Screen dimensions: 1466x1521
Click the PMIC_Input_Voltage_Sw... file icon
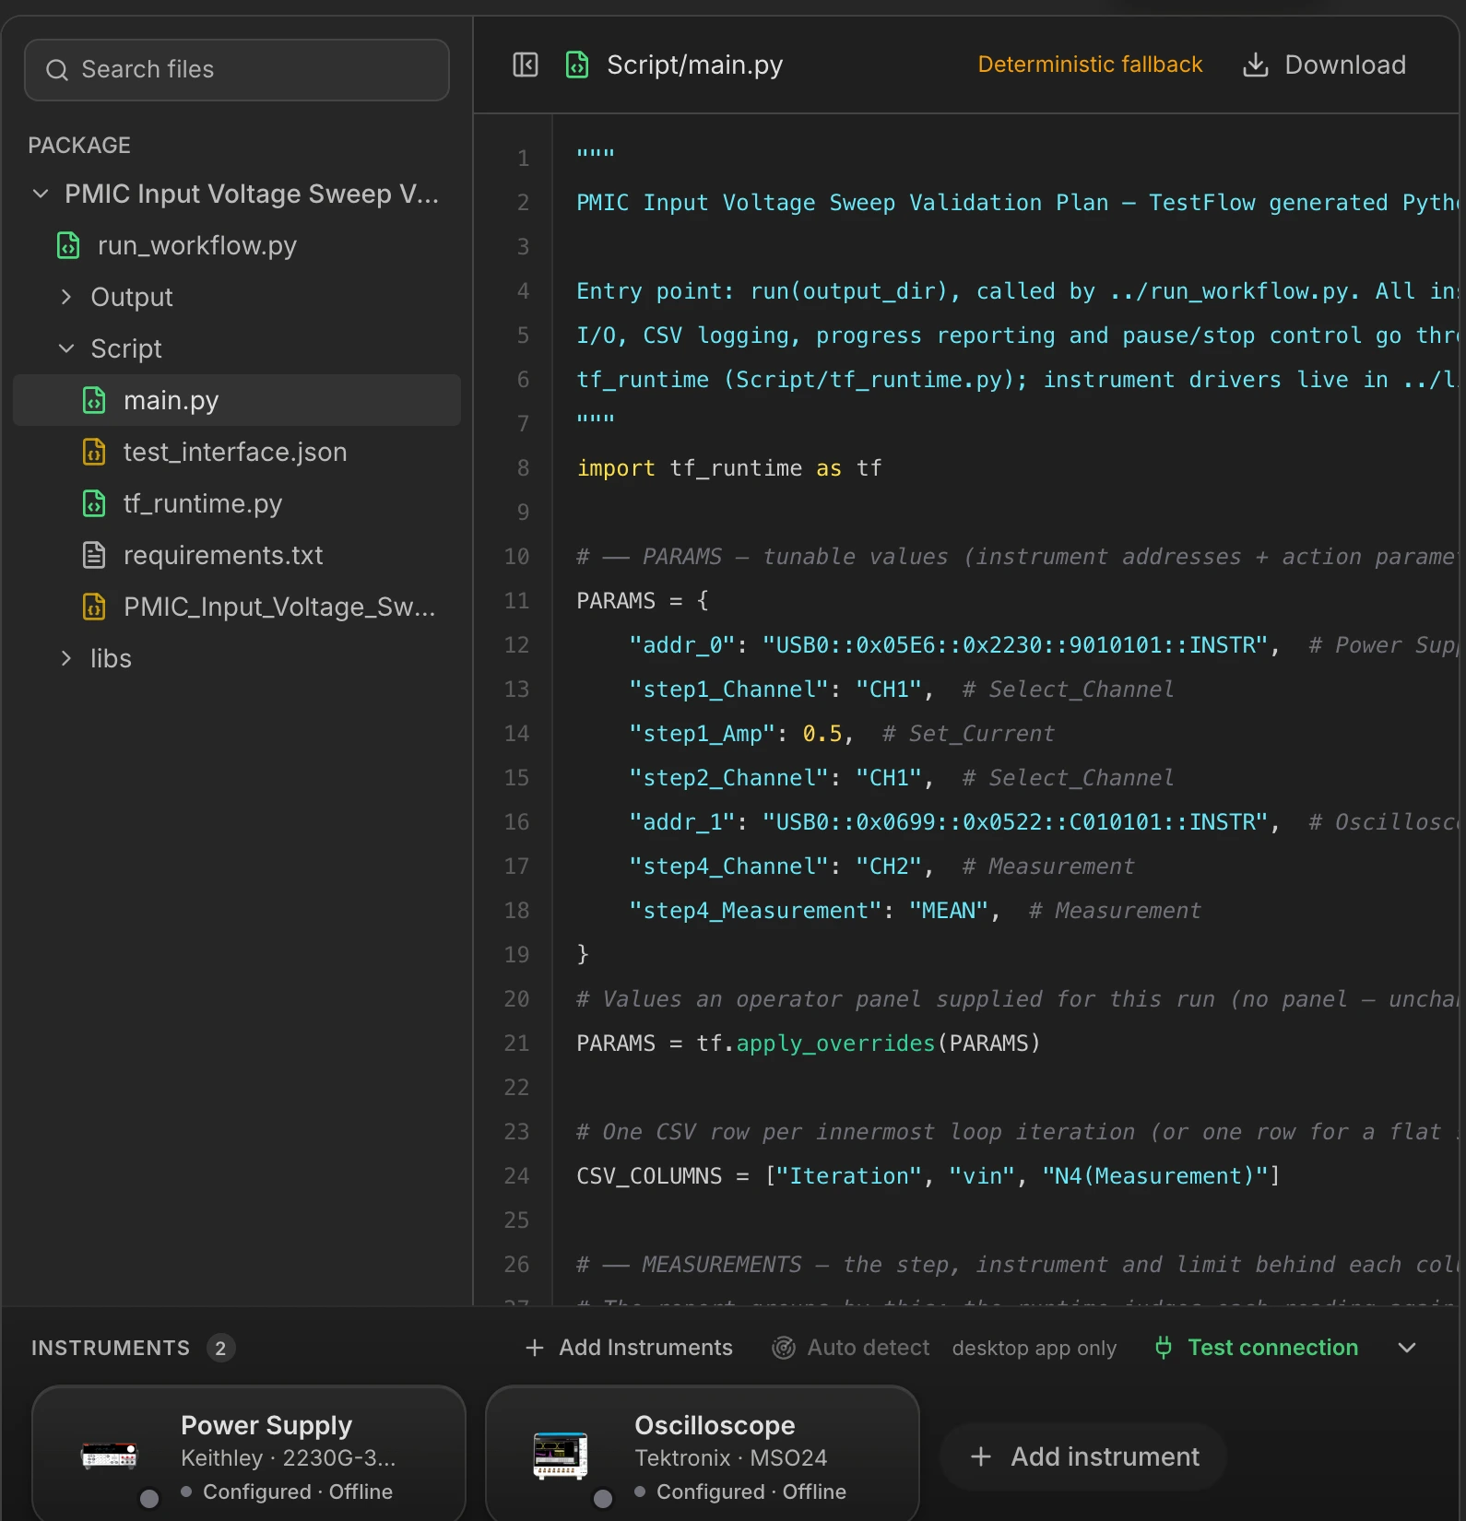pyautogui.click(x=94, y=607)
